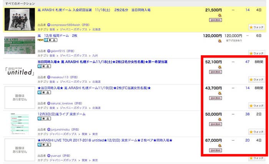Open the 北海道 category in the masakou113 listing

(x=96, y=82)
